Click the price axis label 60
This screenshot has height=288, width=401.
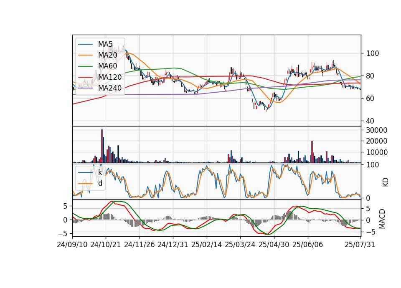(371, 99)
